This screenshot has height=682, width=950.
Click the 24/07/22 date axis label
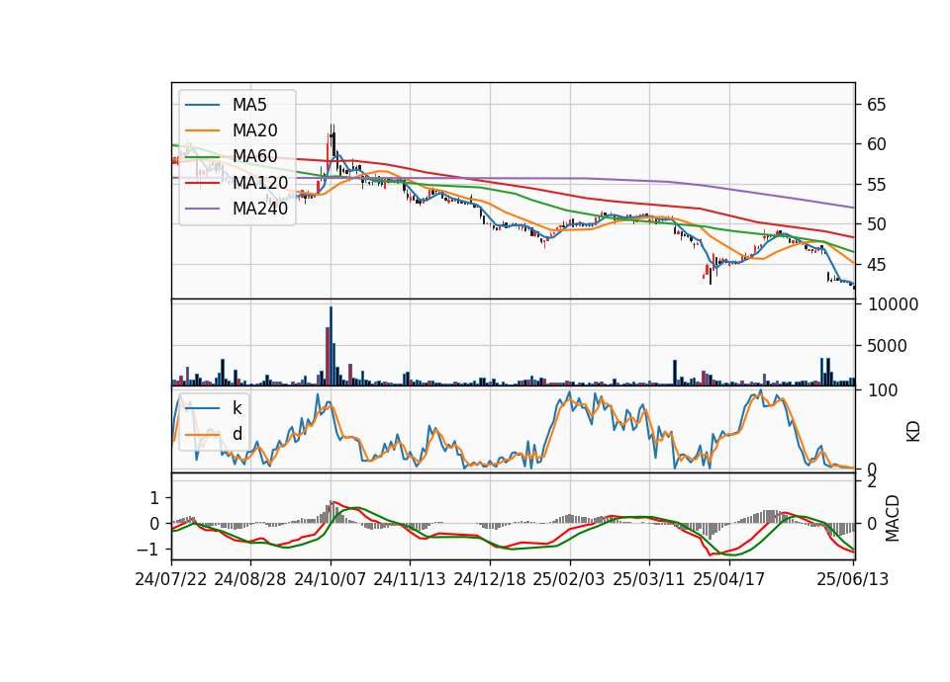pos(171,579)
